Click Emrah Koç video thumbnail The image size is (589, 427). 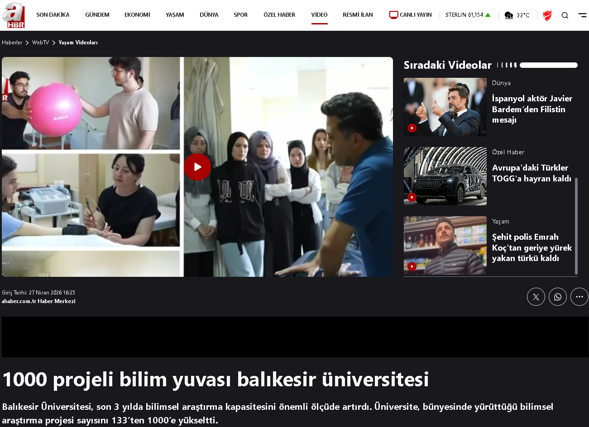pyautogui.click(x=445, y=245)
